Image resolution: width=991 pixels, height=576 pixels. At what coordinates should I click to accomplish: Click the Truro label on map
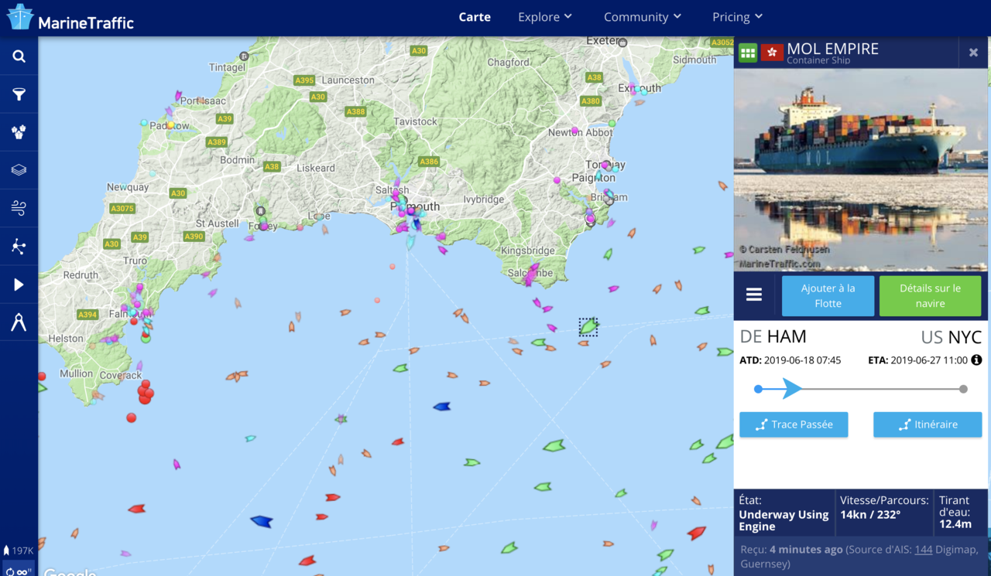pyautogui.click(x=135, y=261)
